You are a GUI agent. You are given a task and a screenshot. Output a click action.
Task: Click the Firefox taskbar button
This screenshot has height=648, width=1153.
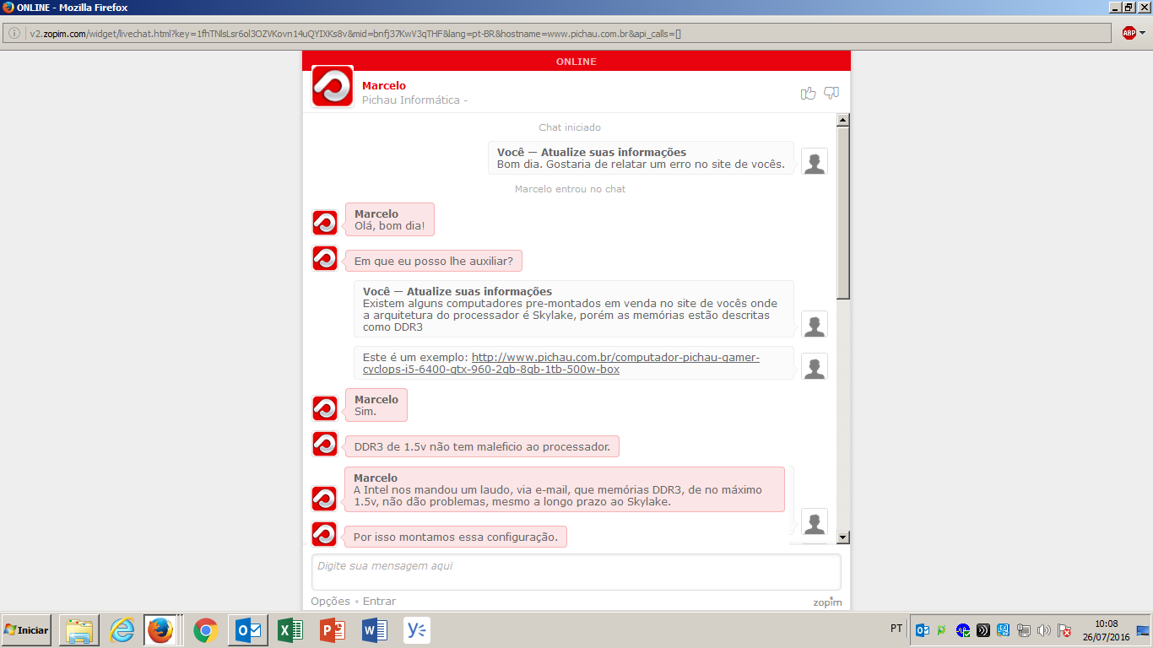tap(160, 630)
